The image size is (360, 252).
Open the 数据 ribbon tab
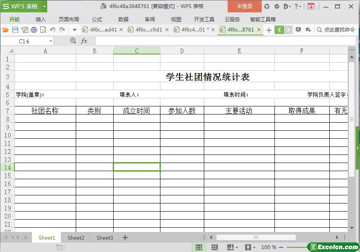[123, 19]
